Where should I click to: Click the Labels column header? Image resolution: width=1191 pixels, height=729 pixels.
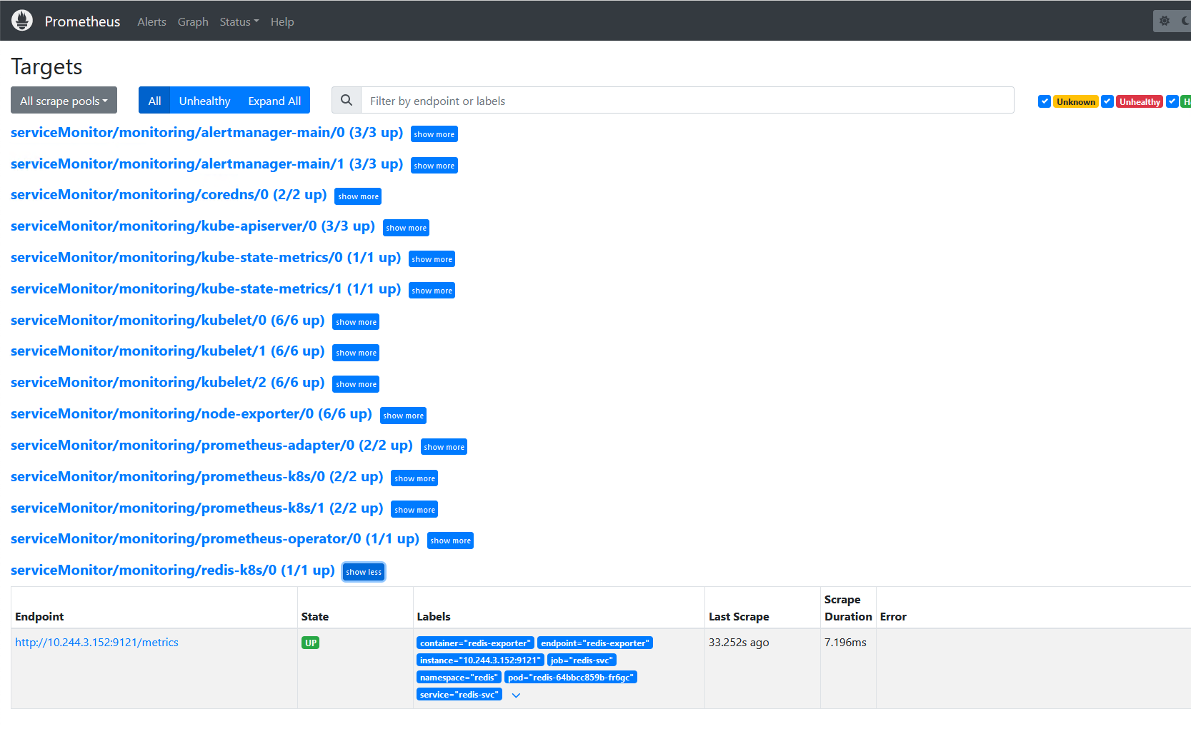tap(434, 617)
